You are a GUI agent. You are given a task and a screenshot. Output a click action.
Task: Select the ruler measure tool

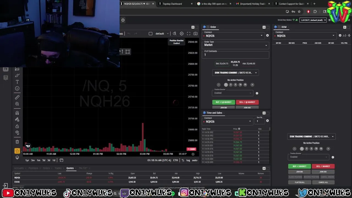click(x=17, y=97)
